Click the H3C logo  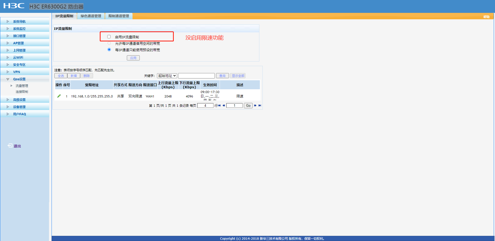click(14, 6)
